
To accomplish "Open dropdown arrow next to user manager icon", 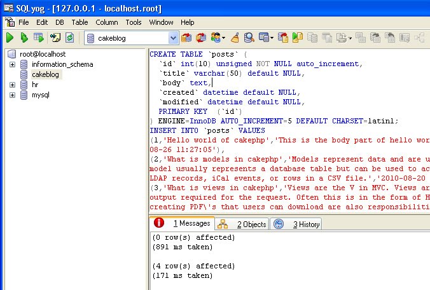I will tap(224, 38).
